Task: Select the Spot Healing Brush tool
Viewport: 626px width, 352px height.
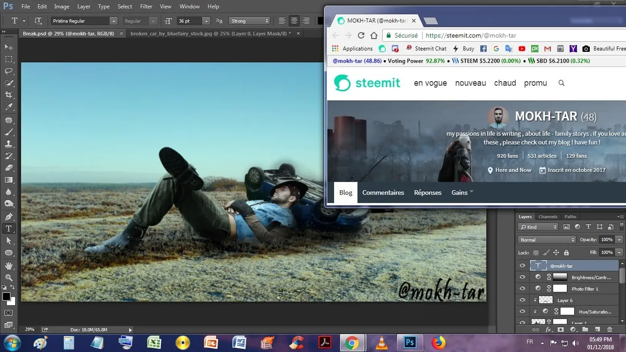Action: [x=9, y=120]
